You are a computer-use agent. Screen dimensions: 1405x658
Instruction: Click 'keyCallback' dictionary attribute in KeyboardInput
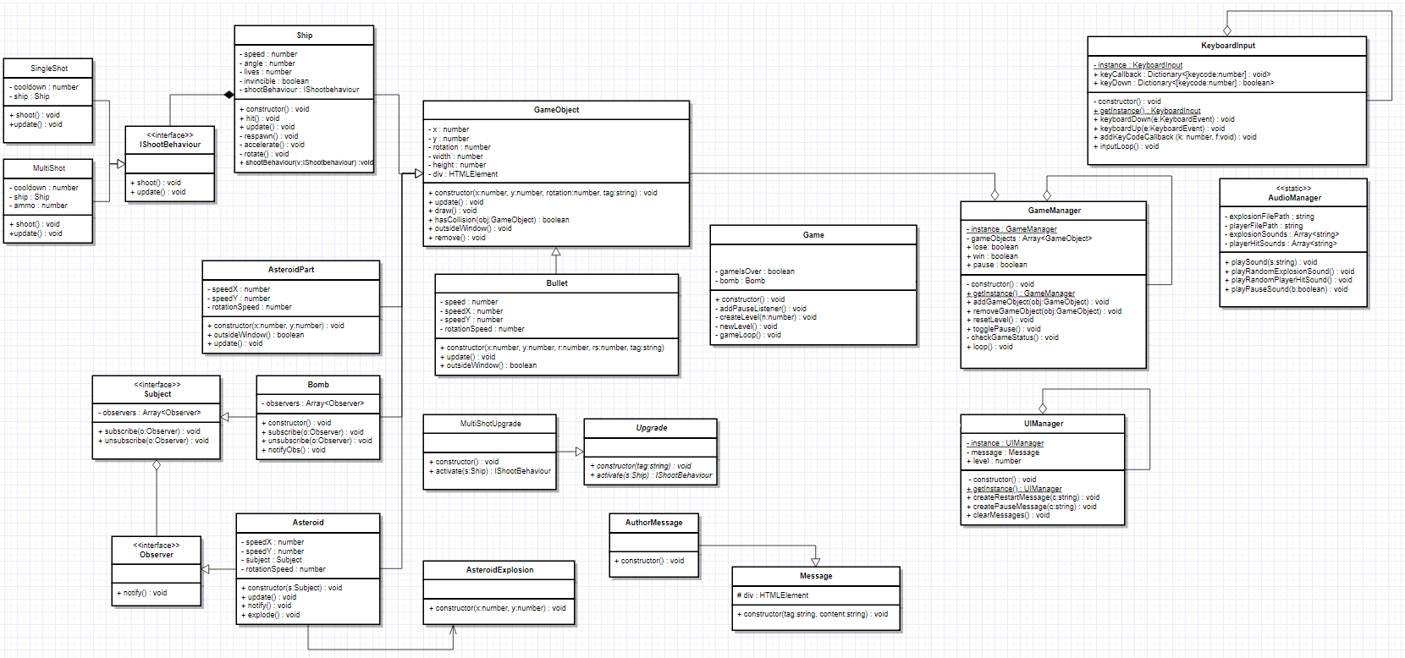[1182, 74]
